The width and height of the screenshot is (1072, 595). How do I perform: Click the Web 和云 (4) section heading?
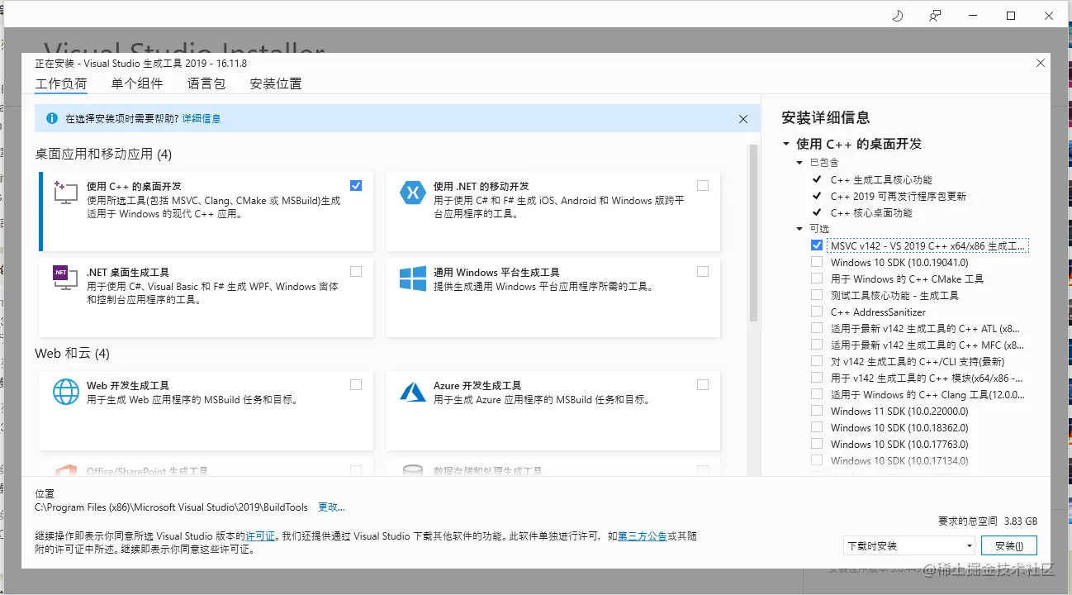click(73, 354)
